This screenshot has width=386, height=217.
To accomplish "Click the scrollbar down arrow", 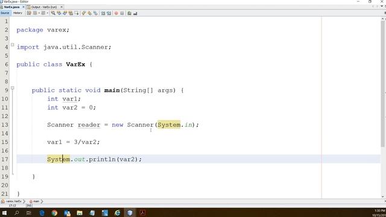I will [x=383, y=197].
